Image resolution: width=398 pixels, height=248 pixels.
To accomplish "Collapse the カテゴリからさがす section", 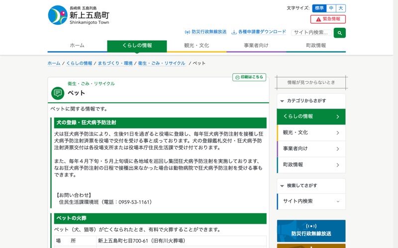I will click(311, 101).
